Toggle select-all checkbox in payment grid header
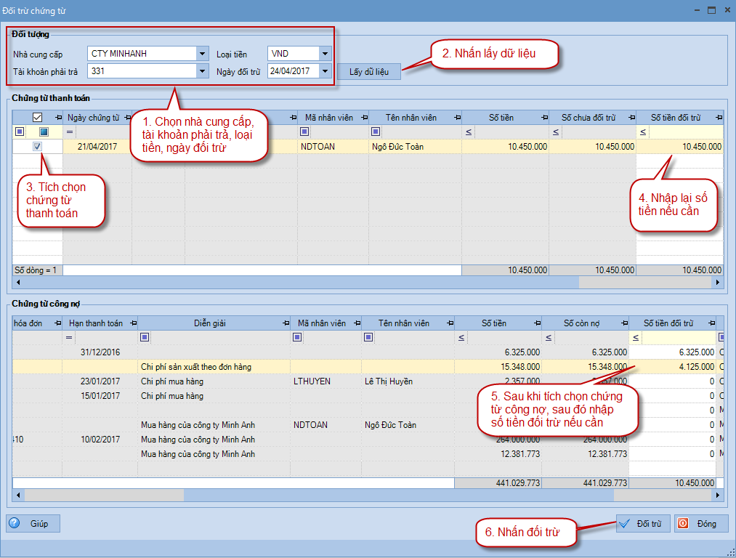 (x=38, y=117)
